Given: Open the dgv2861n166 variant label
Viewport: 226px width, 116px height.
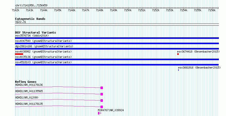Looking at the screenshot, I should coord(44,46).
